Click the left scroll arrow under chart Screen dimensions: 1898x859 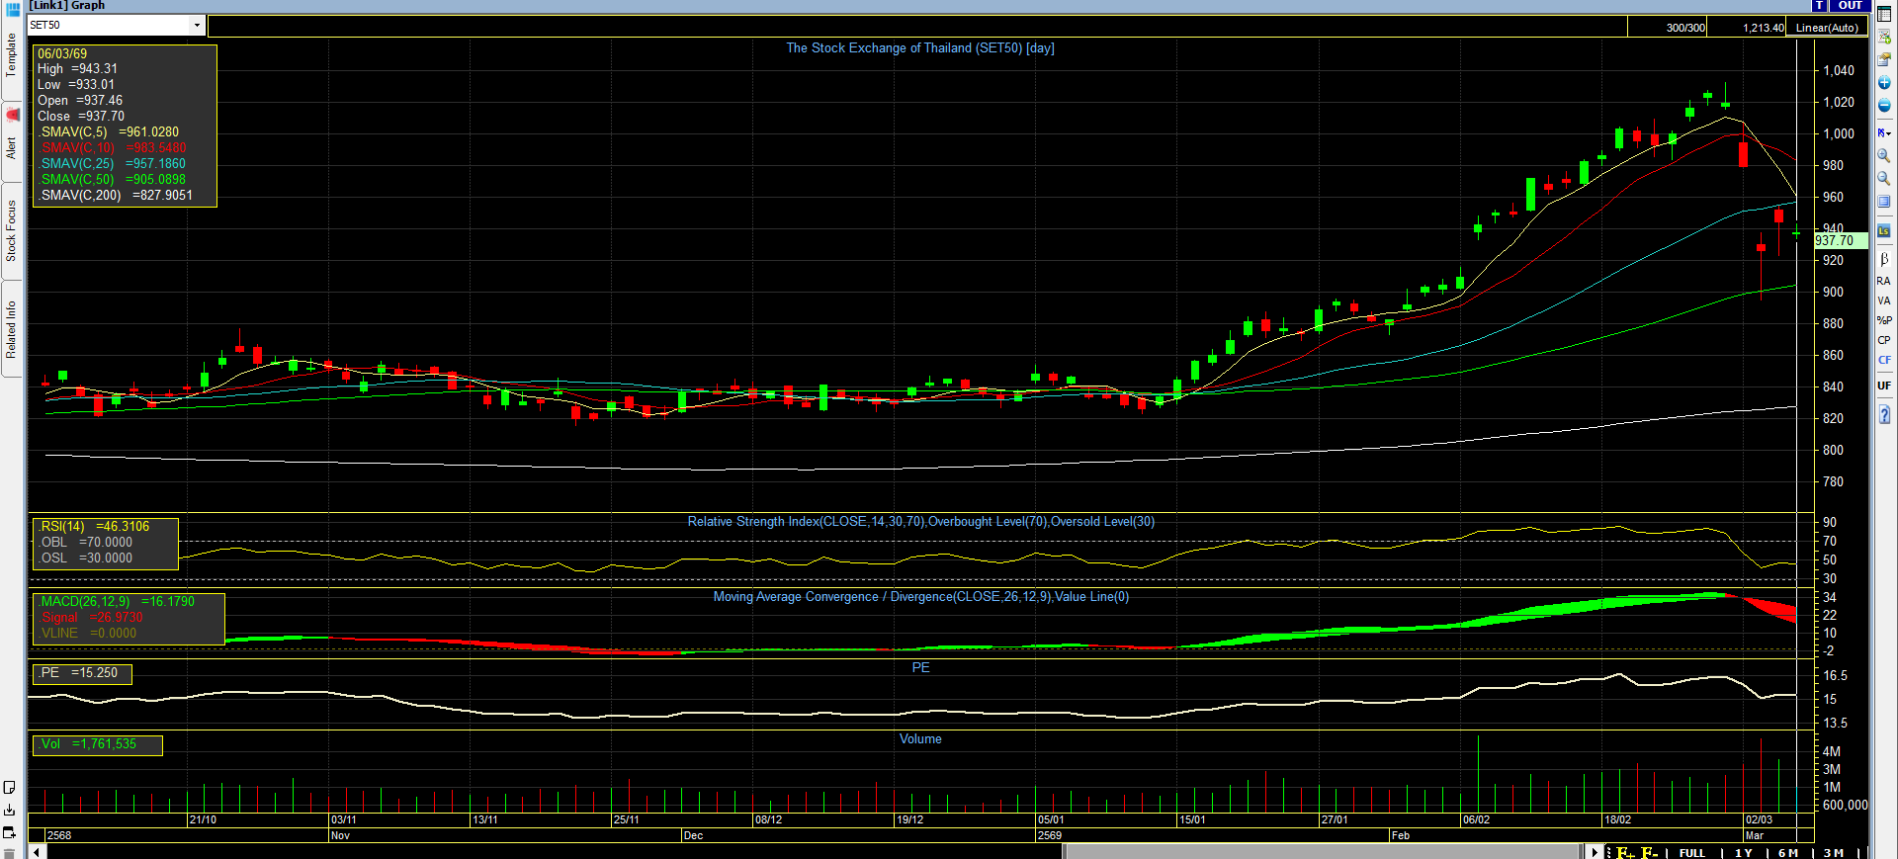(x=37, y=852)
